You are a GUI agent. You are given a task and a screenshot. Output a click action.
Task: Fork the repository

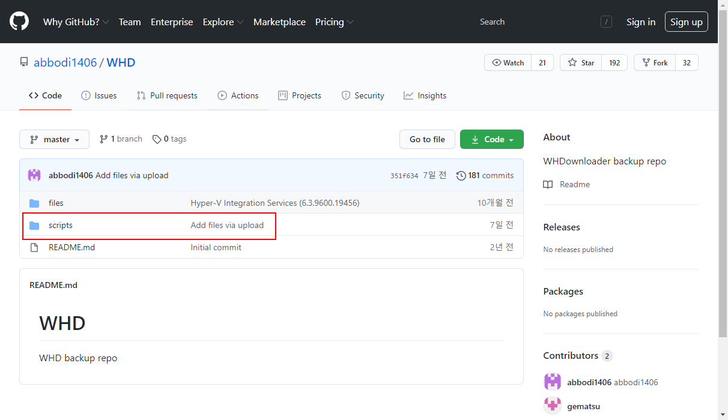pos(655,62)
